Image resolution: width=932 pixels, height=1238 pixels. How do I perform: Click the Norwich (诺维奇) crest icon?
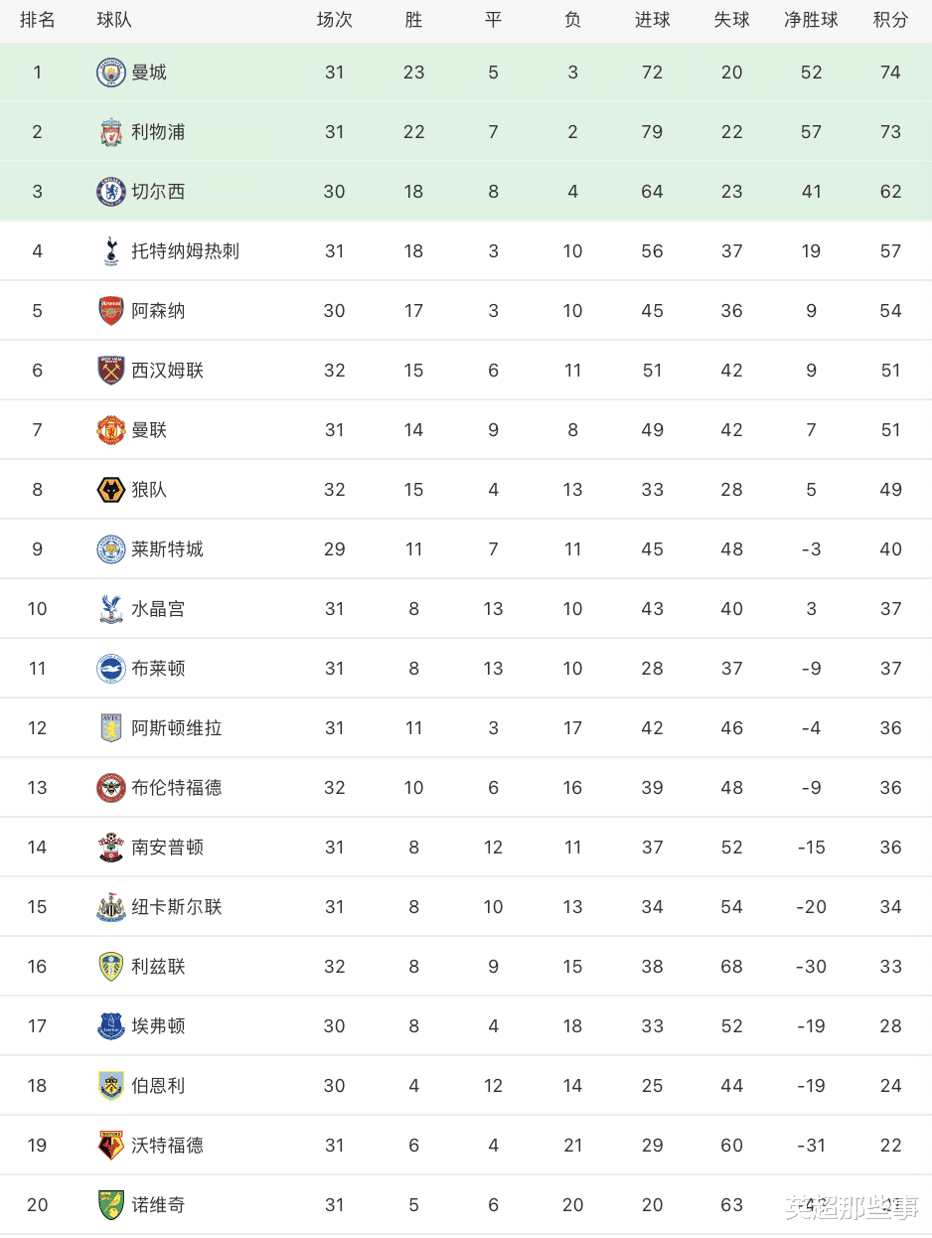click(110, 1205)
